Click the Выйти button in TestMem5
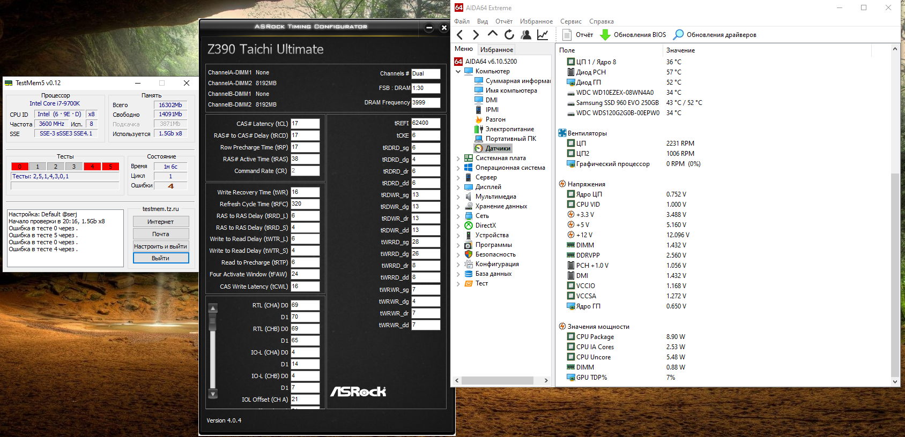905x437 pixels. pos(161,258)
